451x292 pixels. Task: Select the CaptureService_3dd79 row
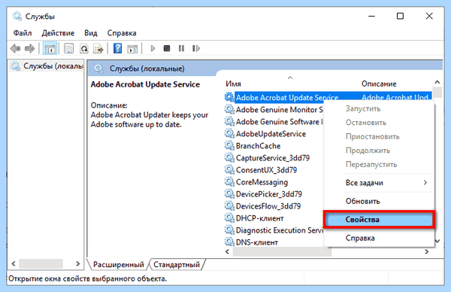(x=273, y=158)
